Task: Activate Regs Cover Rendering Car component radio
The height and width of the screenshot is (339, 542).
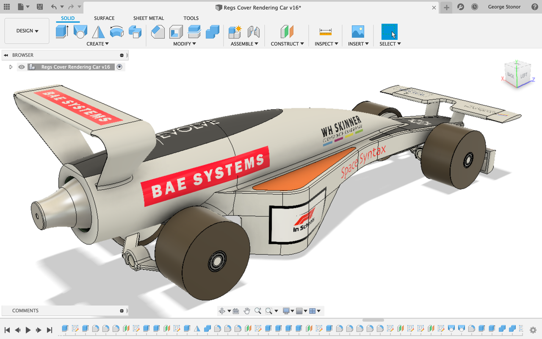Action: [x=119, y=67]
